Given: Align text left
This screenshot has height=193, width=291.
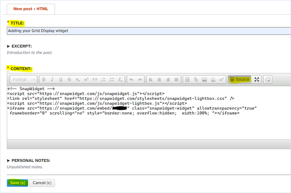Looking at the screenshot, I should (x=151, y=80).
